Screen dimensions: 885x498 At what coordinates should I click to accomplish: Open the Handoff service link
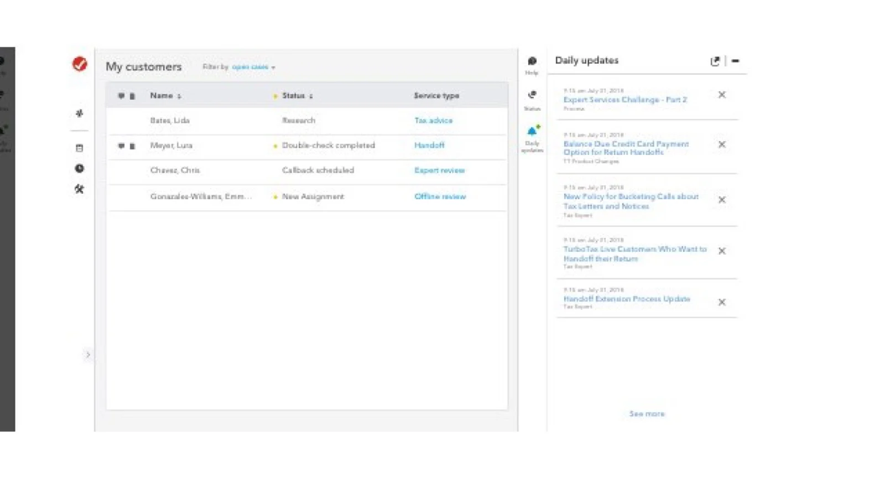[429, 145]
